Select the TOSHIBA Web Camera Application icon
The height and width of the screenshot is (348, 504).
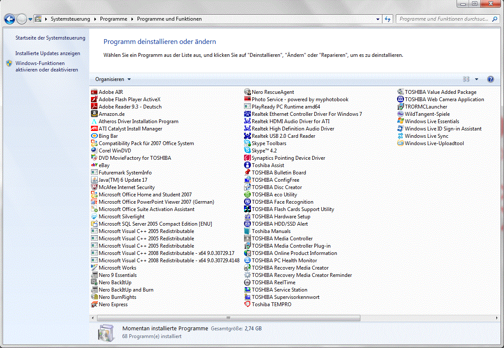[x=401, y=99]
